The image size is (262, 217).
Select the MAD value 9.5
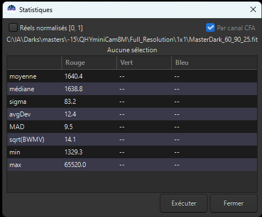tap(69, 127)
